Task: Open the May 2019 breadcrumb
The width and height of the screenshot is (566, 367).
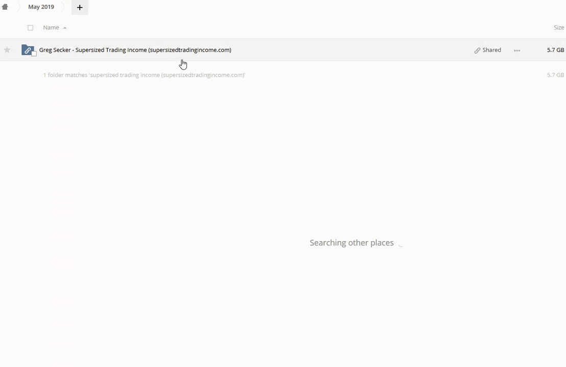Action: (x=41, y=7)
